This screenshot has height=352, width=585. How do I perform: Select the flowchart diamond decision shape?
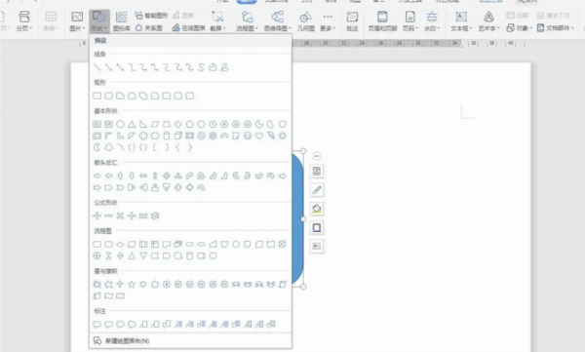point(120,245)
